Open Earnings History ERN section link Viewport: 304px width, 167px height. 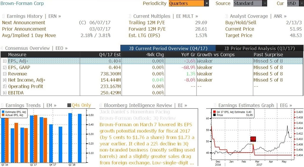(x=34, y=16)
